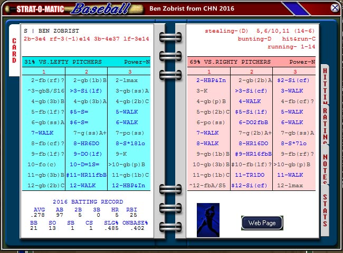Click the fielding line '2b-3e4 rf-3(-1)e14'

[57, 39]
